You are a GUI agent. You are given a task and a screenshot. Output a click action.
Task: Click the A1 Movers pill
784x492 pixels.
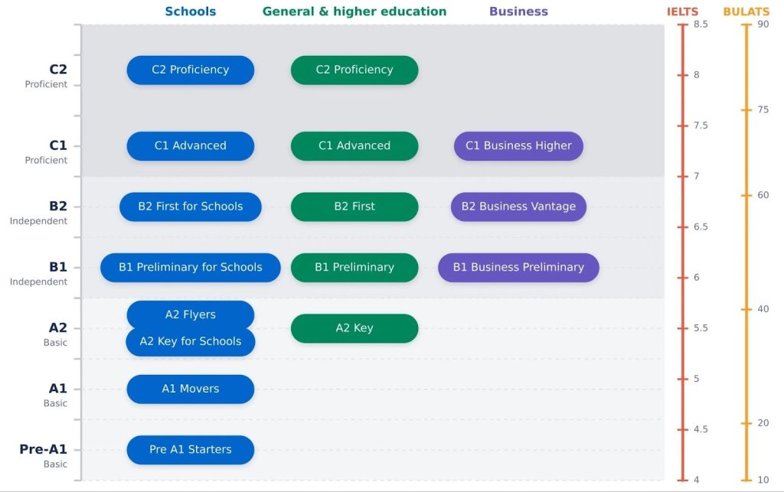190,389
